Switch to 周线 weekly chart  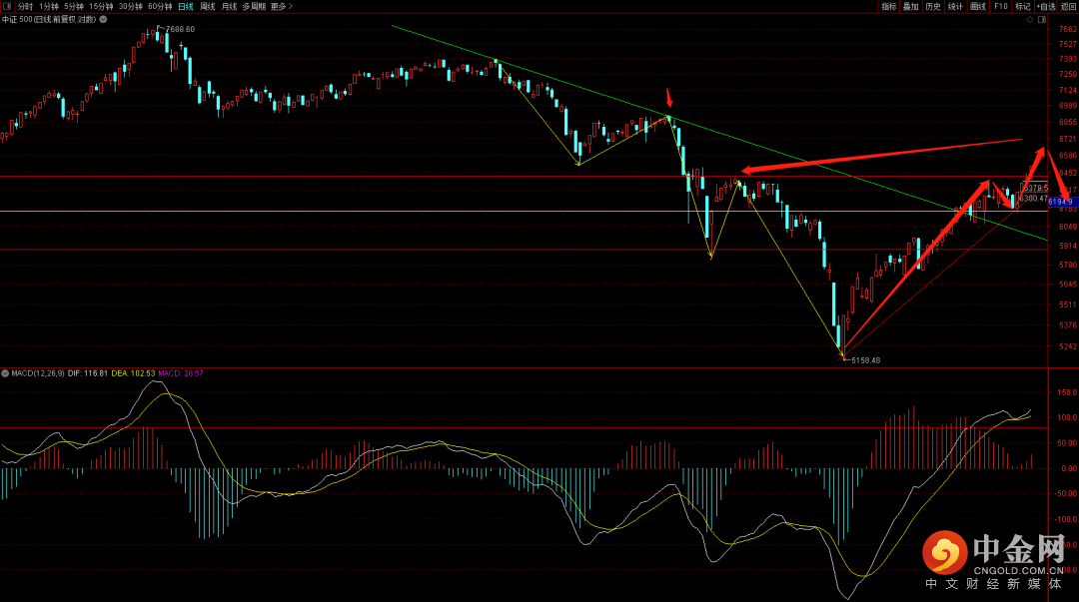point(207,6)
